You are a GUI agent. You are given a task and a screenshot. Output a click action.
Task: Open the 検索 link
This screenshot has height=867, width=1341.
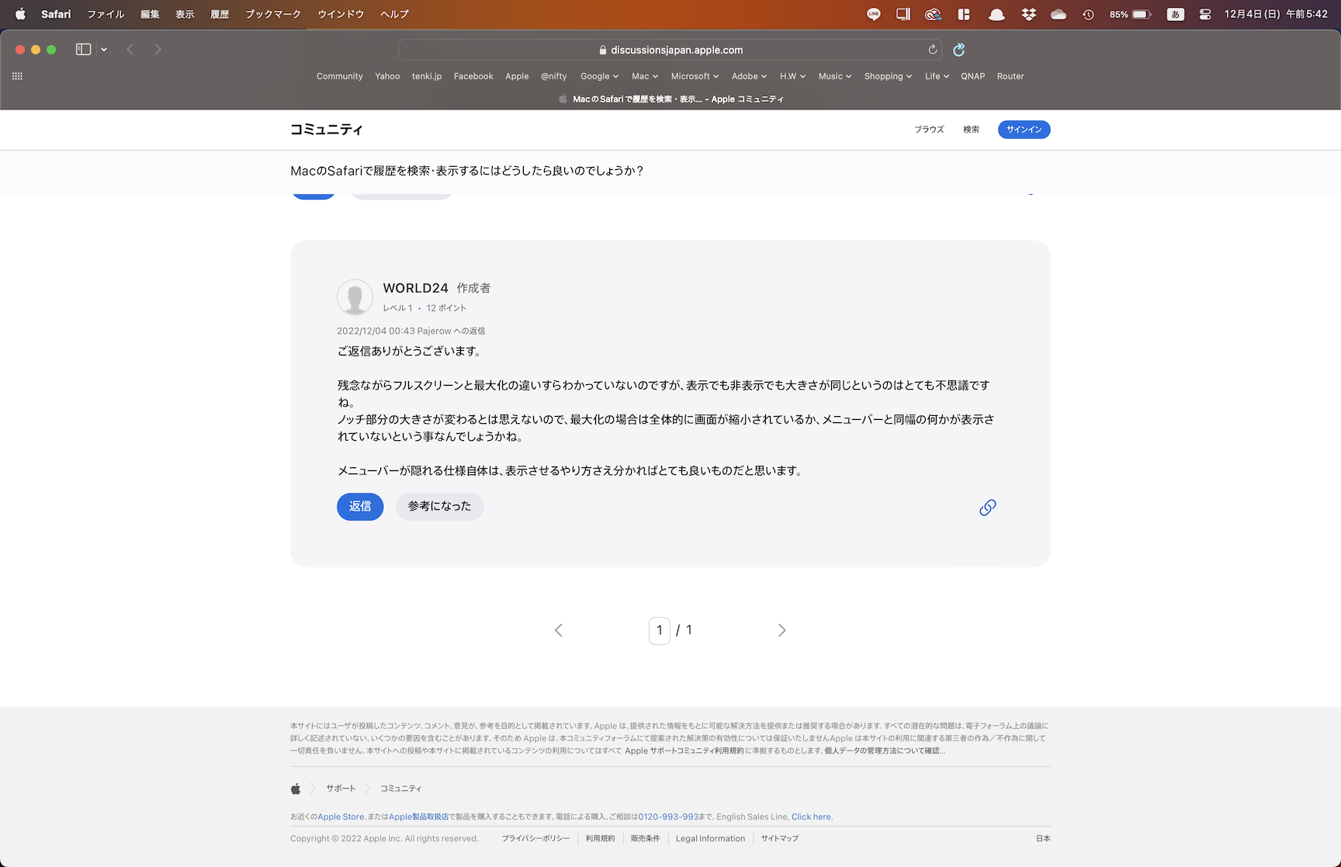point(971,130)
